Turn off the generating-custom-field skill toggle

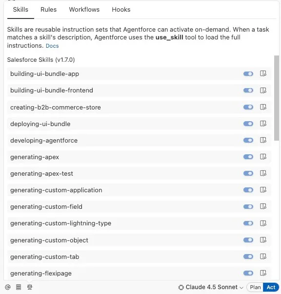(x=248, y=206)
